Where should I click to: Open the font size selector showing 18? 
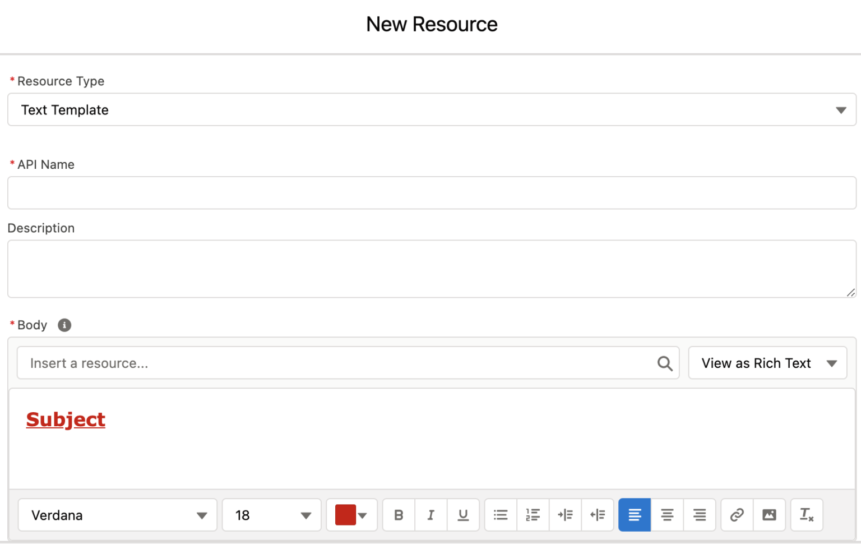click(271, 515)
